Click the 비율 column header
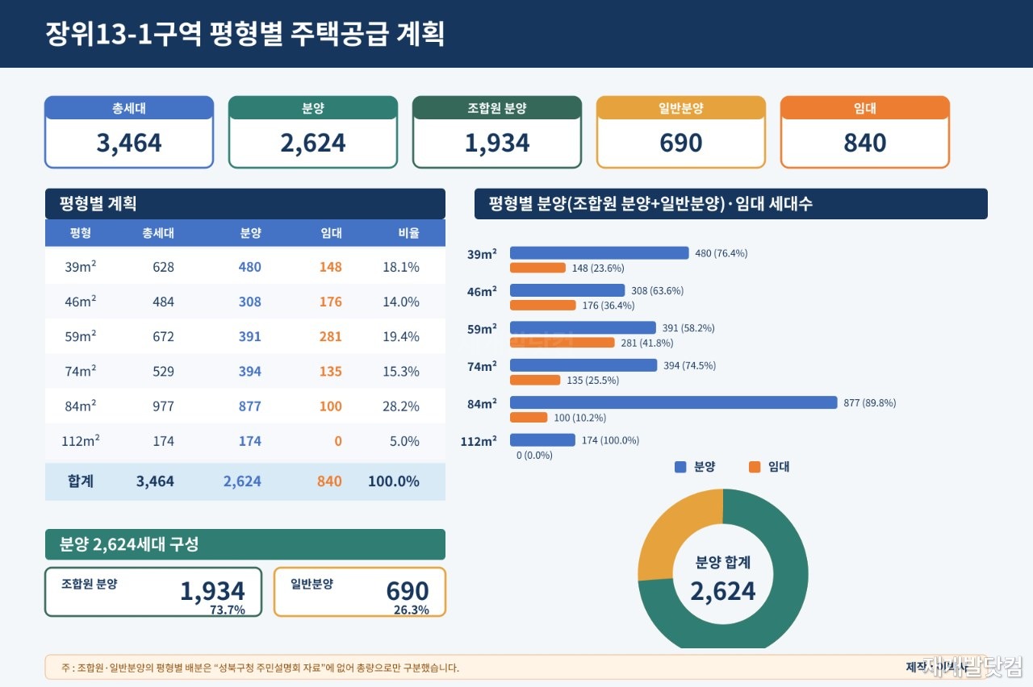1033x687 pixels. click(408, 233)
